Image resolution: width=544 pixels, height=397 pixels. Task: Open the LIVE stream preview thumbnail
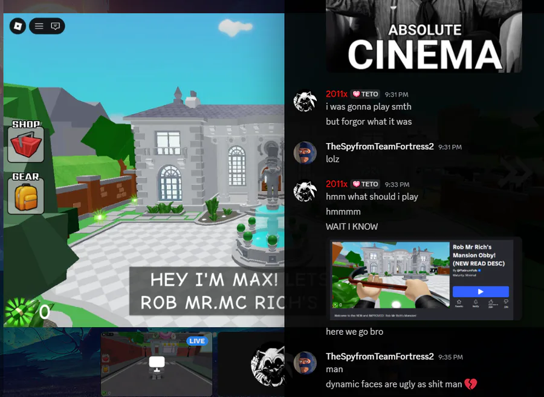157,364
